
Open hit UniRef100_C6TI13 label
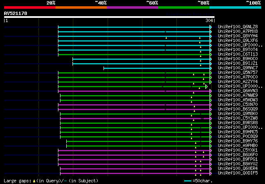pos(238,54)
